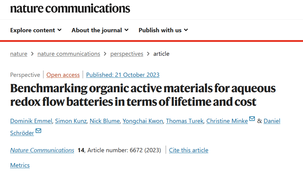
Task: Open the Metrics link
Action: point(20,165)
